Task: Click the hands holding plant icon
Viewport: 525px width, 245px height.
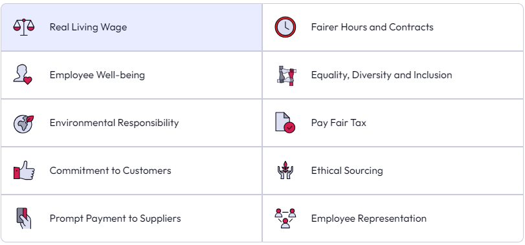Action: [285, 170]
